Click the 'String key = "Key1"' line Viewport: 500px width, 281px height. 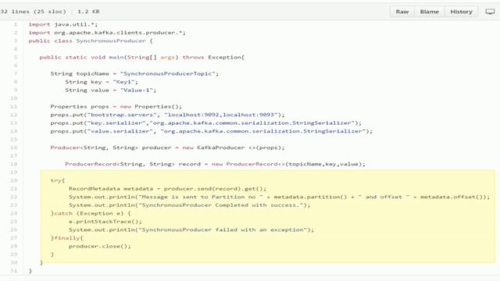(x=102, y=82)
